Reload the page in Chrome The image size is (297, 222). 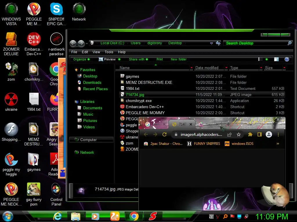click(x=164, y=134)
